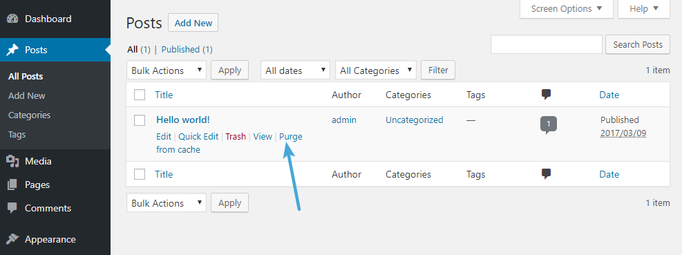This screenshot has width=682, height=255.
Task: Open Categories submenu item
Action: pyautogui.click(x=29, y=115)
